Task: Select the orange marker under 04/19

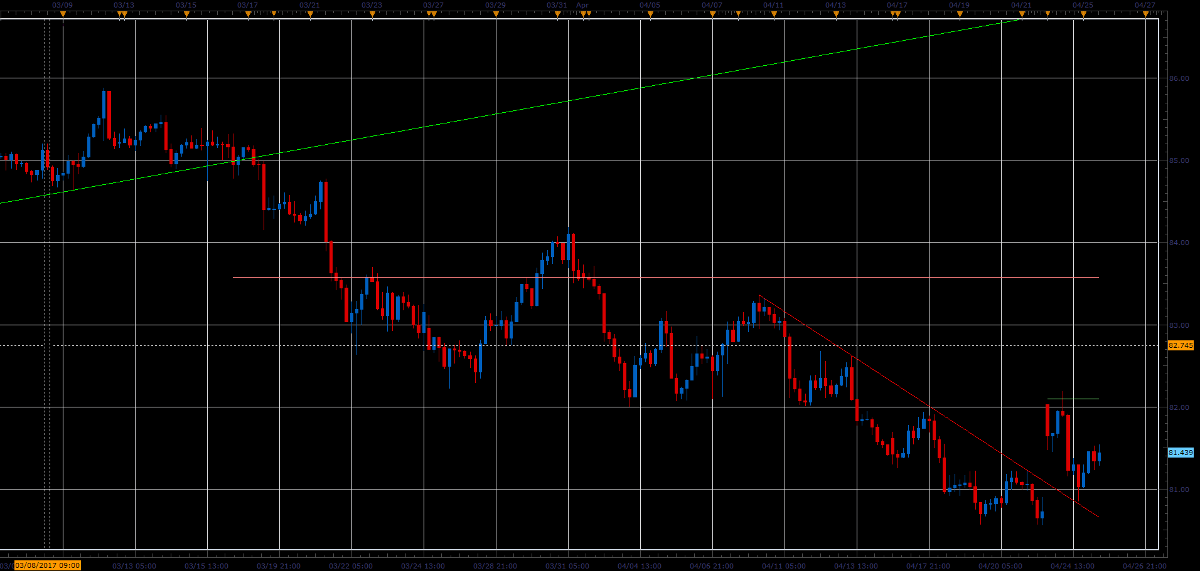Action: click(x=960, y=14)
